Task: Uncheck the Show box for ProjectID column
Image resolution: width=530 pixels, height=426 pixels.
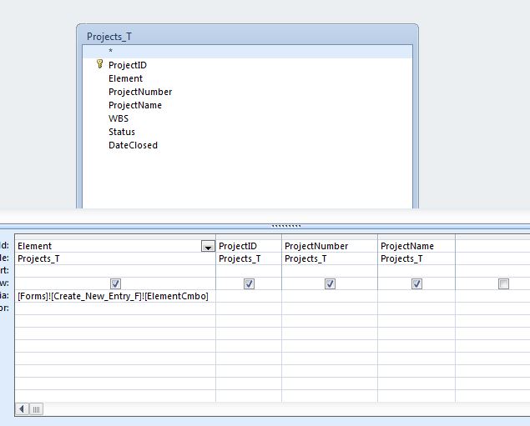Action: point(249,284)
